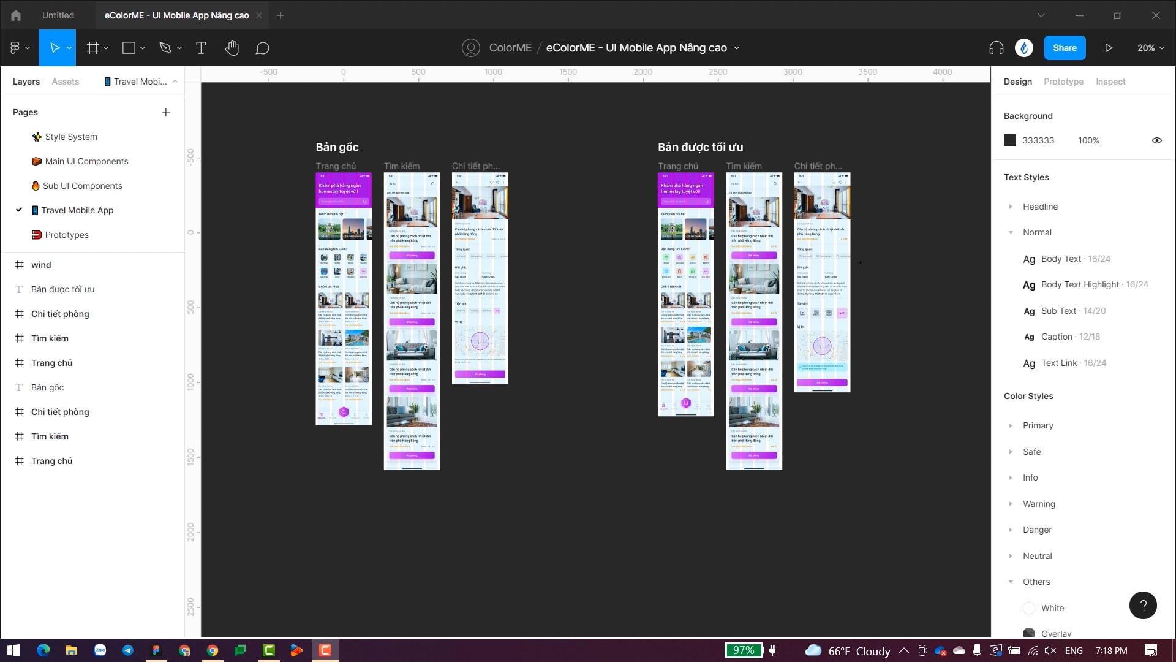This screenshot has height=662, width=1176.
Task: Expand the Warning color styles group
Action: click(x=1011, y=504)
